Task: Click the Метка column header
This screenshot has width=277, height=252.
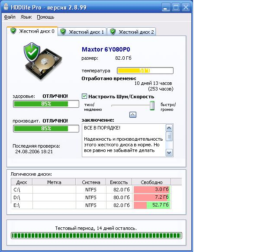Action: (x=54, y=182)
